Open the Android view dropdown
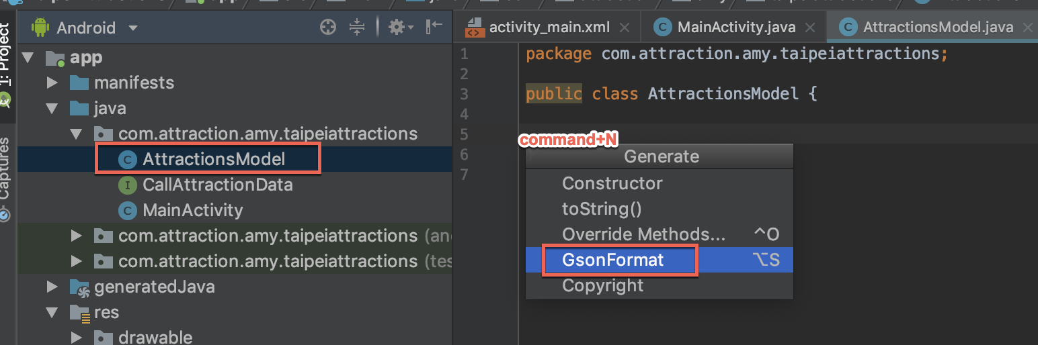The height and width of the screenshot is (345, 1038). coord(132,28)
